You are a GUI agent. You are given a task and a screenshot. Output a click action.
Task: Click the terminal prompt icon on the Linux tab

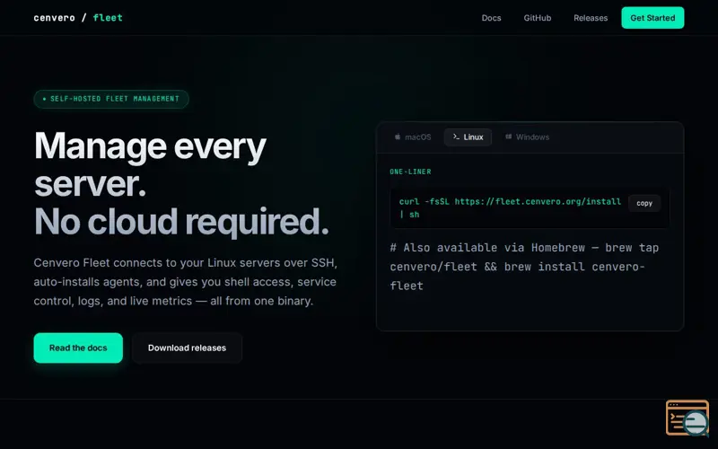click(456, 137)
